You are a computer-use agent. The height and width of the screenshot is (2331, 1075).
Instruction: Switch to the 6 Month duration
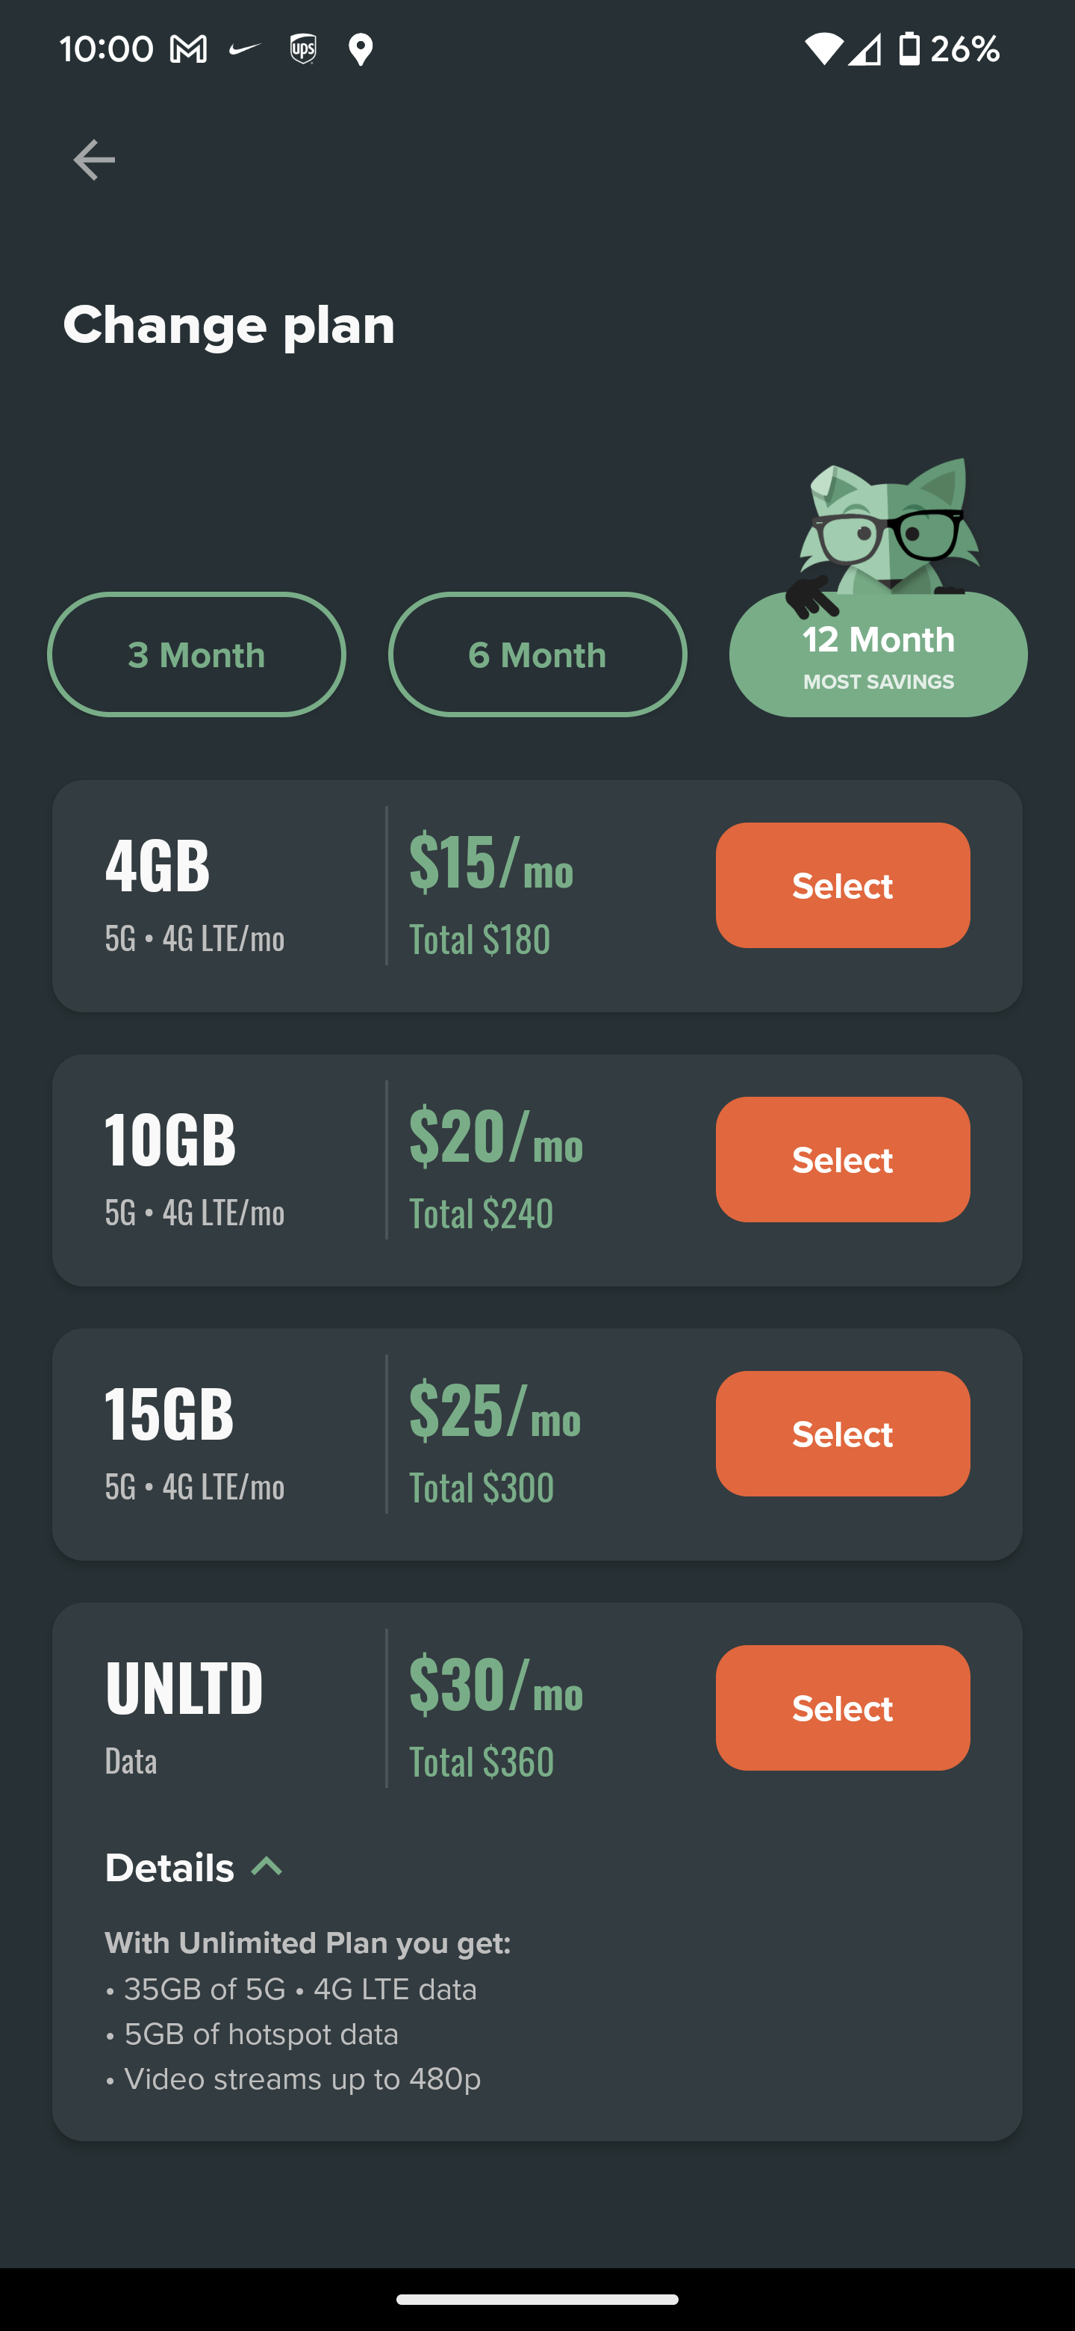[537, 654]
